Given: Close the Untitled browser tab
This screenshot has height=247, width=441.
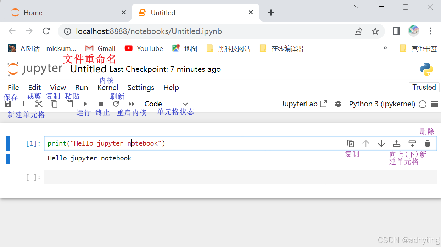Looking at the screenshot, I should [251, 12].
